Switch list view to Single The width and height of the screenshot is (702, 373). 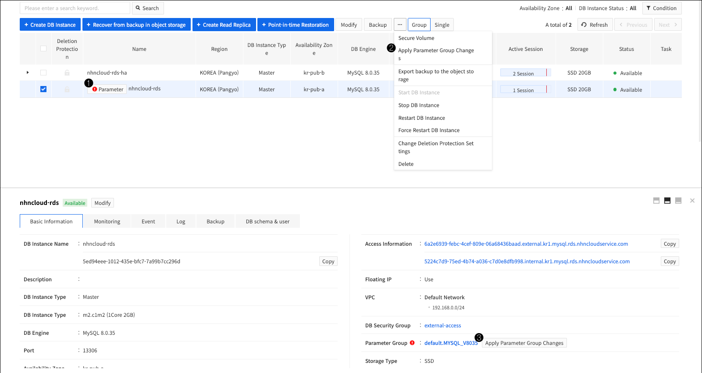click(442, 25)
